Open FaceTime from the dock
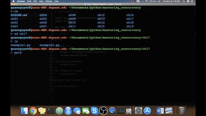This screenshot has width=206, height=116. 86,111
